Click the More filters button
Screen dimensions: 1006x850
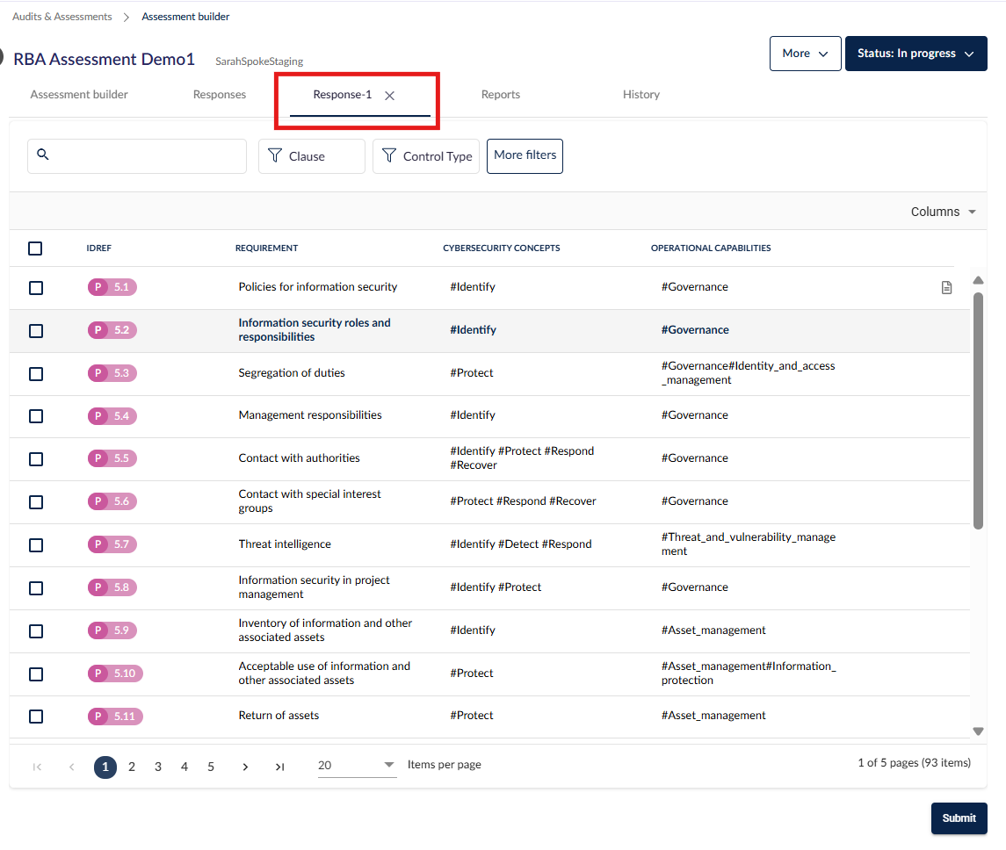(x=525, y=155)
